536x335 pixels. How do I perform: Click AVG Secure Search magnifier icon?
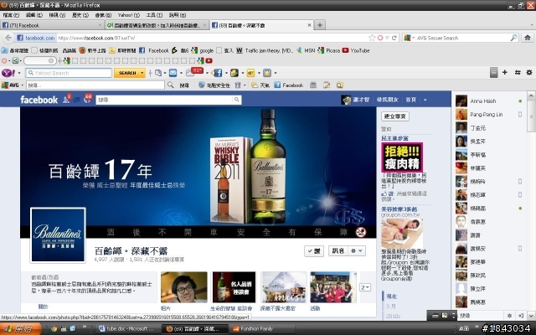click(513, 38)
